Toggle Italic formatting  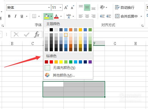point(15,16)
